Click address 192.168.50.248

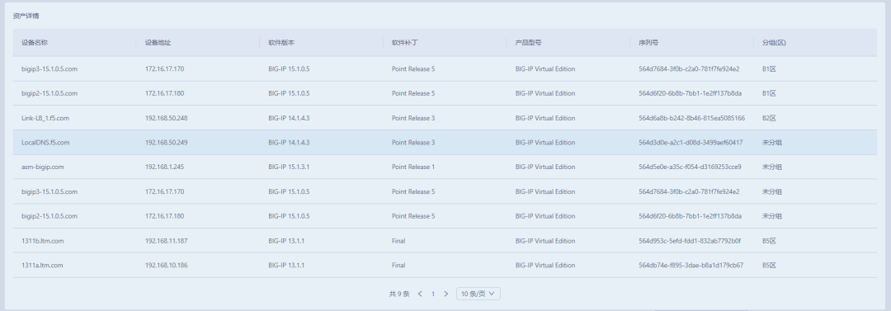click(167, 118)
